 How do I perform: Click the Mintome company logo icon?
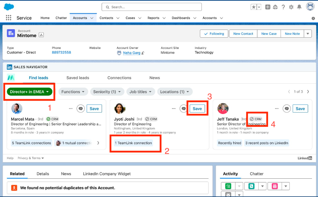tap(11, 78)
